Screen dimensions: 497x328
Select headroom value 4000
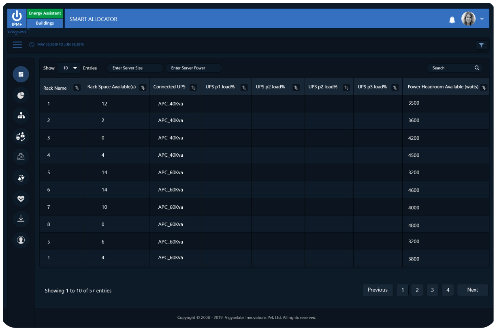pyautogui.click(x=414, y=208)
